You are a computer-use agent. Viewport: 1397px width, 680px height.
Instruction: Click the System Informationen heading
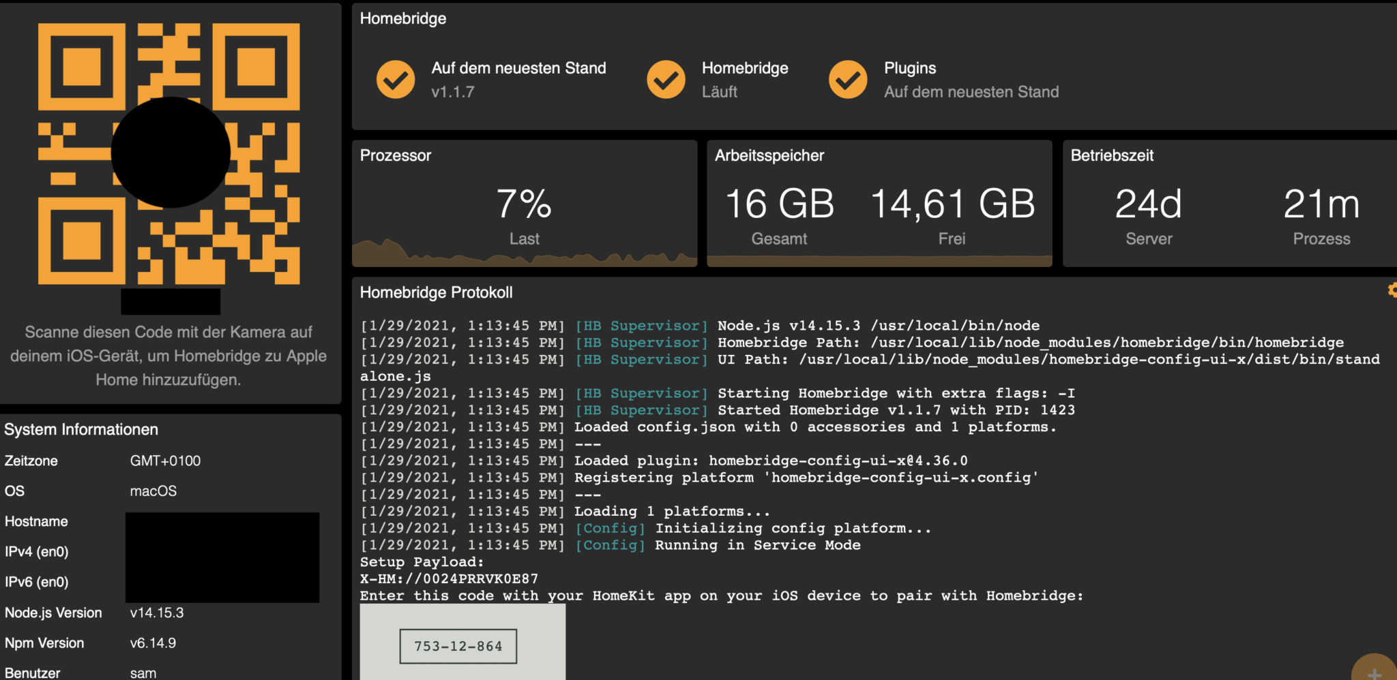(81, 429)
